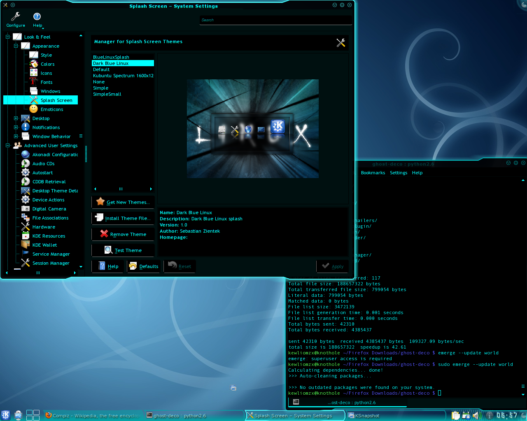
Task: Collapse the Appearance tree branch
Action: click(16, 46)
